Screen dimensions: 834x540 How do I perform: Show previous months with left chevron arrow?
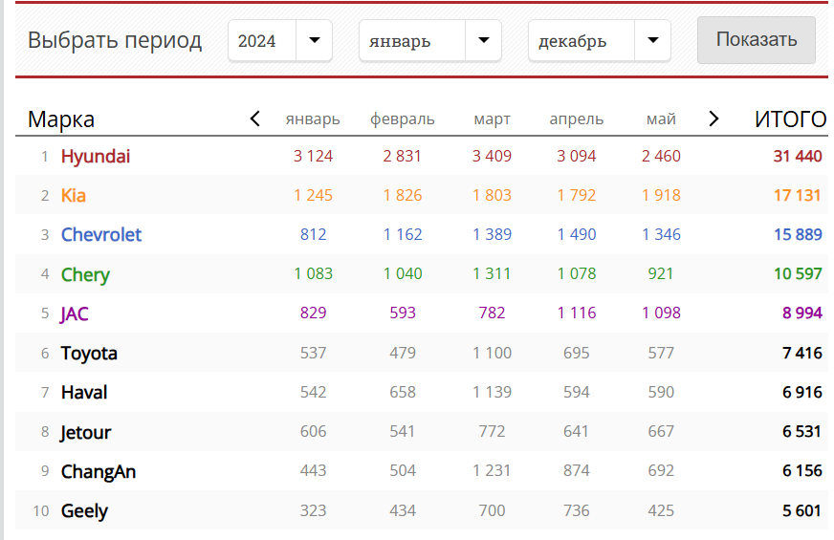tap(254, 119)
